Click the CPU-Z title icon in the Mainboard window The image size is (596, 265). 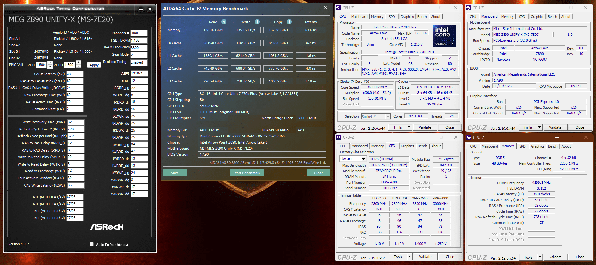pos(468,8)
